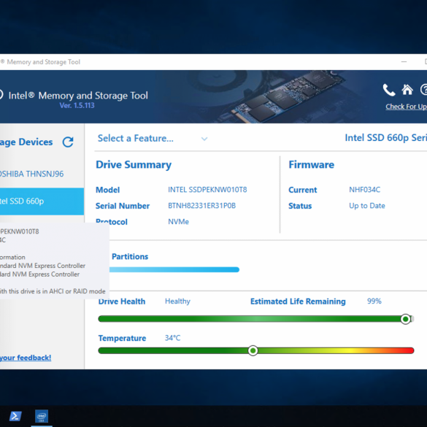Image resolution: width=427 pixels, height=427 pixels.
Task: Click the AHCI or RAID mode tooltip line
Action: tap(53, 291)
